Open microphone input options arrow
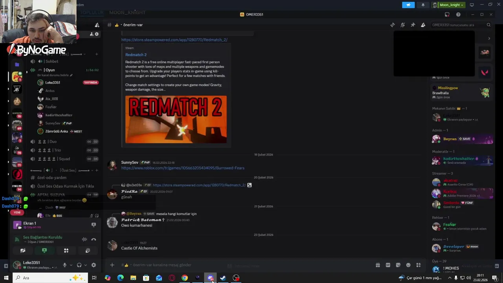 pos(71,265)
